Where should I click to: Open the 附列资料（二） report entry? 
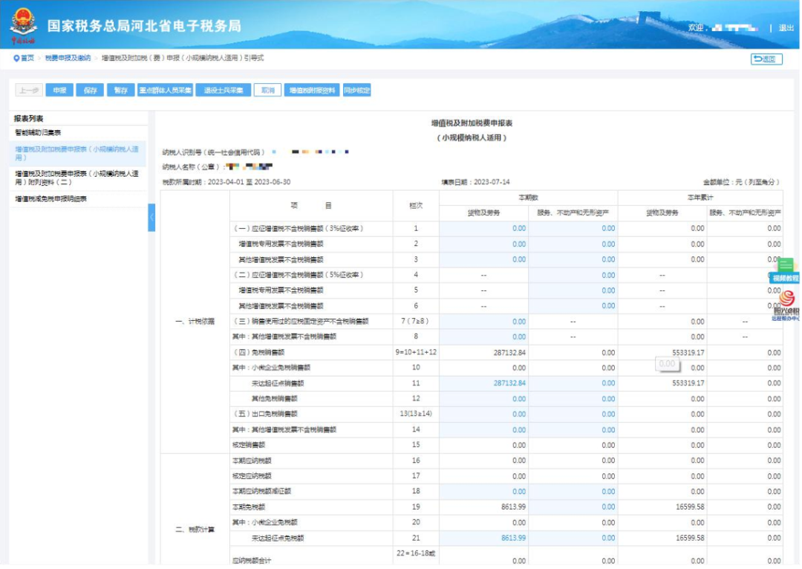(x=78, y=178)
